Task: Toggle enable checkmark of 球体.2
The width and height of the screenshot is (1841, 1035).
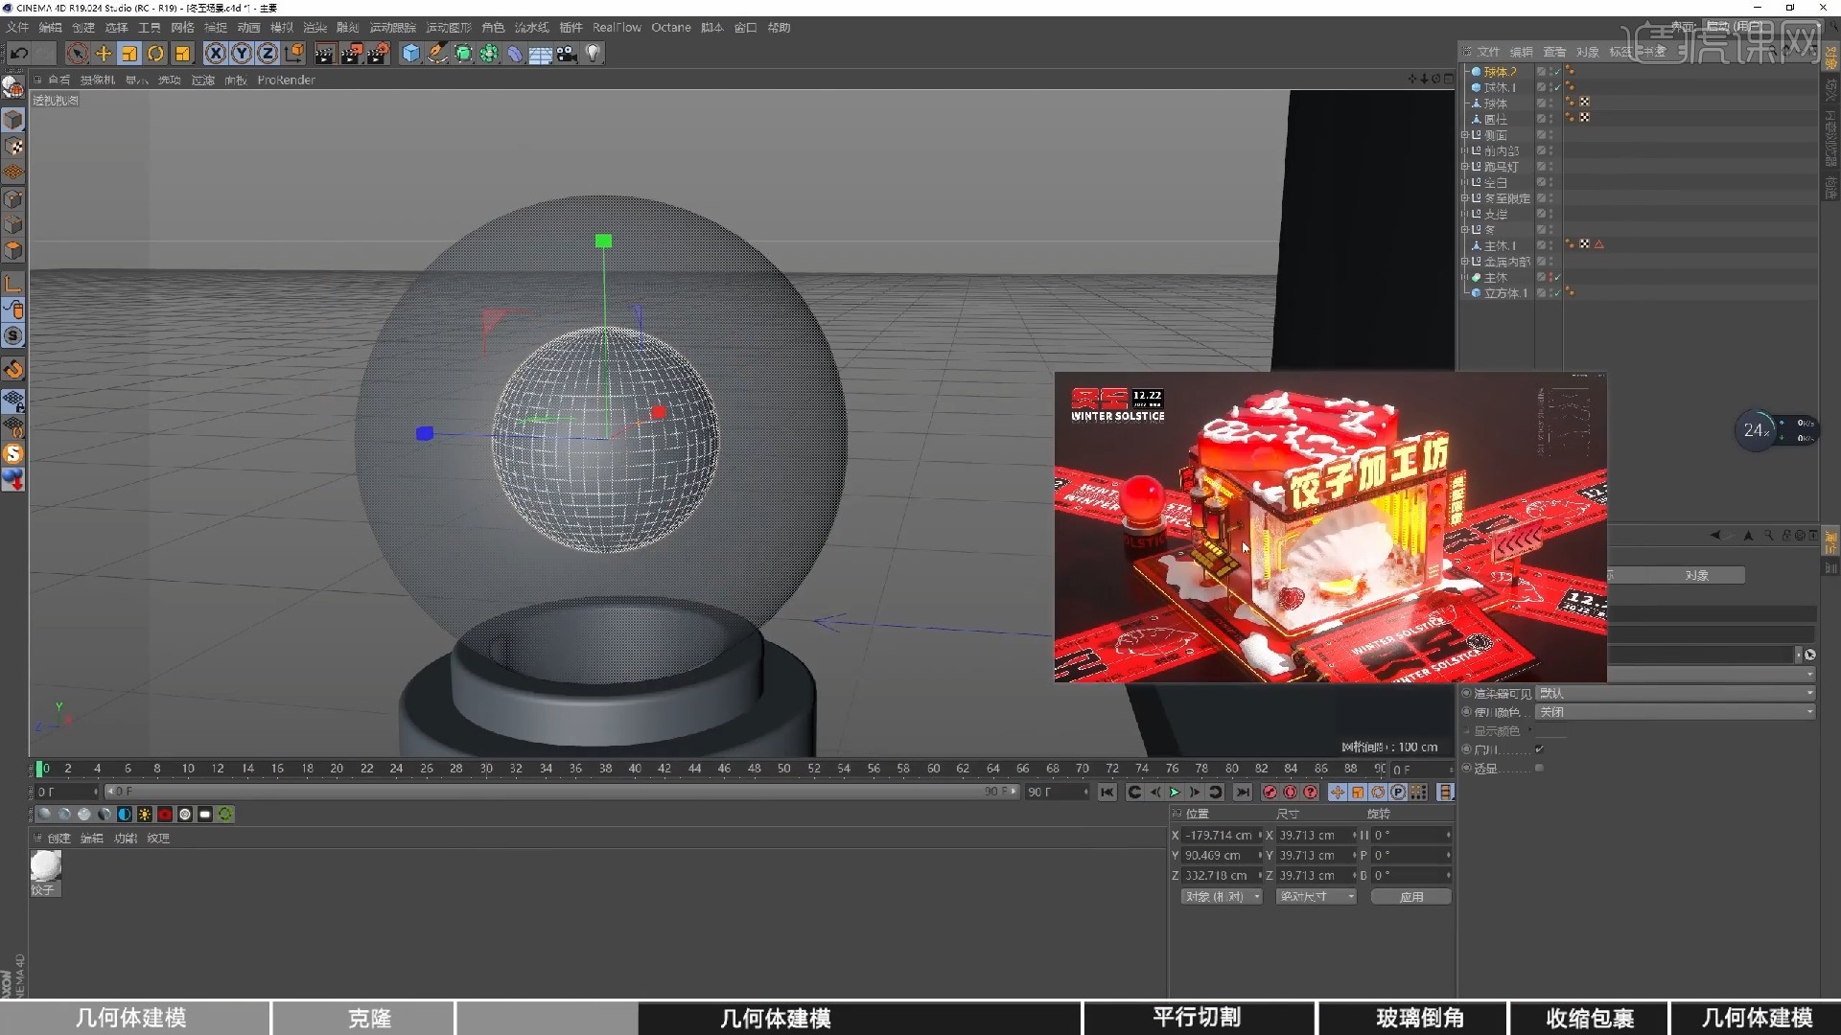Action: [x=1558, y=72]
